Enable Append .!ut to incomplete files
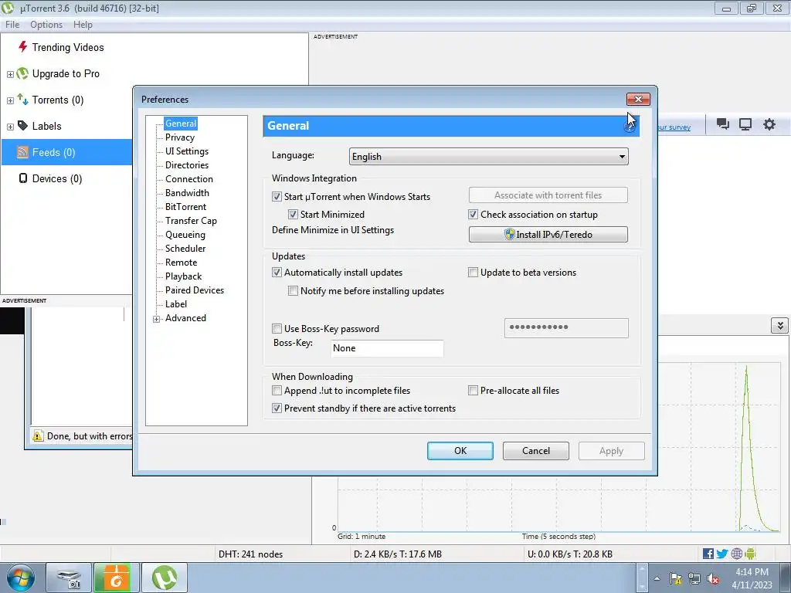791x593 pixels. (277, 390)
